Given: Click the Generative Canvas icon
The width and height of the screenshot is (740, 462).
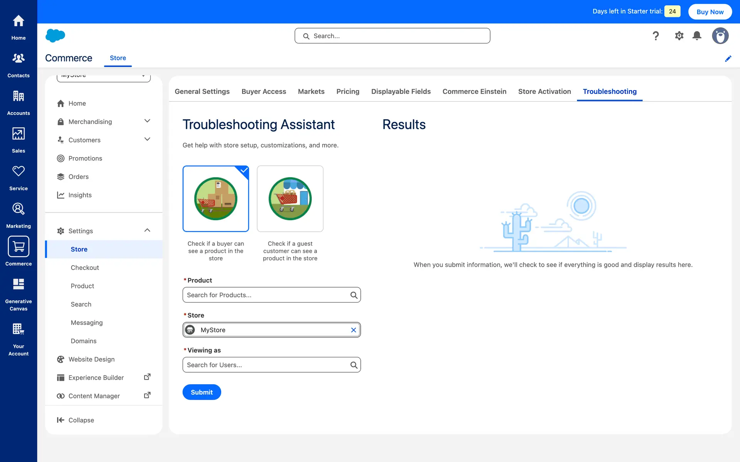Looking at the screenshot, I should 18,285.
